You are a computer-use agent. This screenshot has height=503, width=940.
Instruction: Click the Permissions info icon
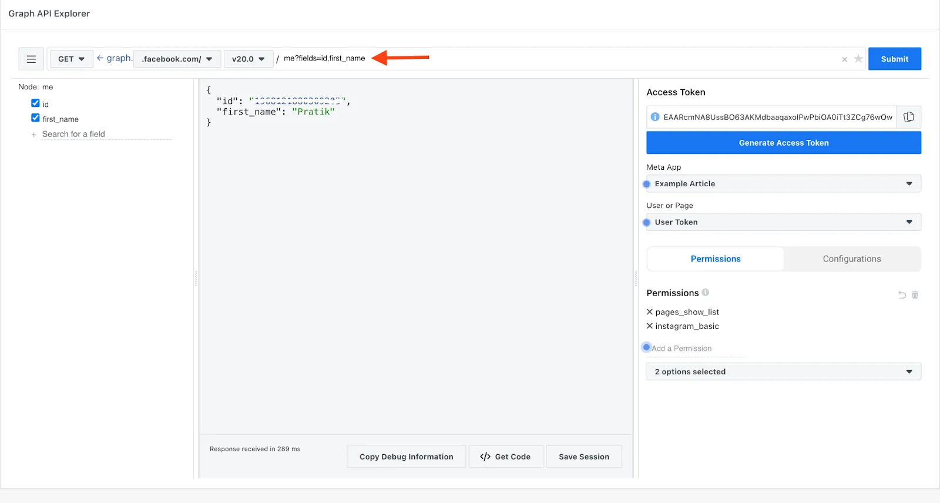pyautogui.click(x=705, y=292)
